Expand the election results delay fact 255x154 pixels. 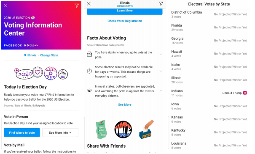(x=161, y=71)
